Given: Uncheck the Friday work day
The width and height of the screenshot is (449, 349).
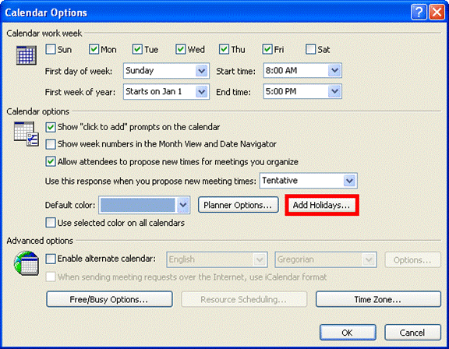Looking at the screenshot, I should point(267,49).
